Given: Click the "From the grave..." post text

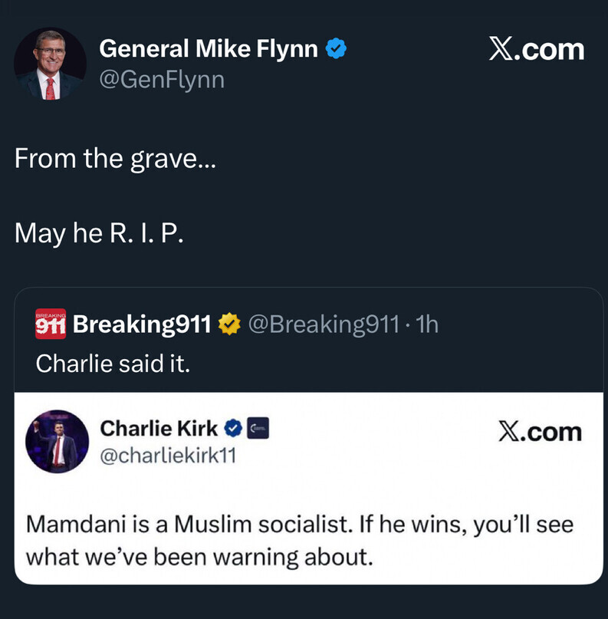Looking at the screenshot, I should coord(115,158).
